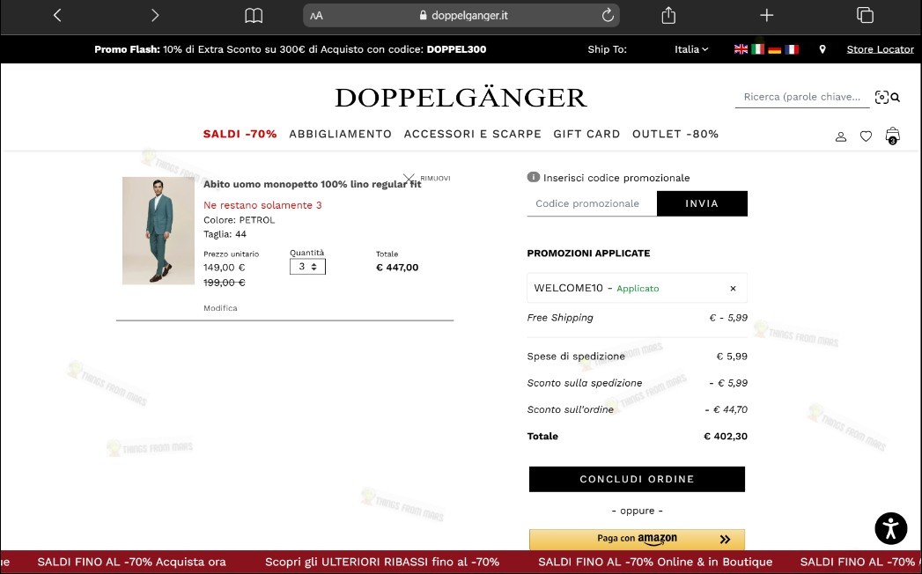Click CONCLUDI ORDINE button
Screen dimensions: 922x574
(637, 479)
